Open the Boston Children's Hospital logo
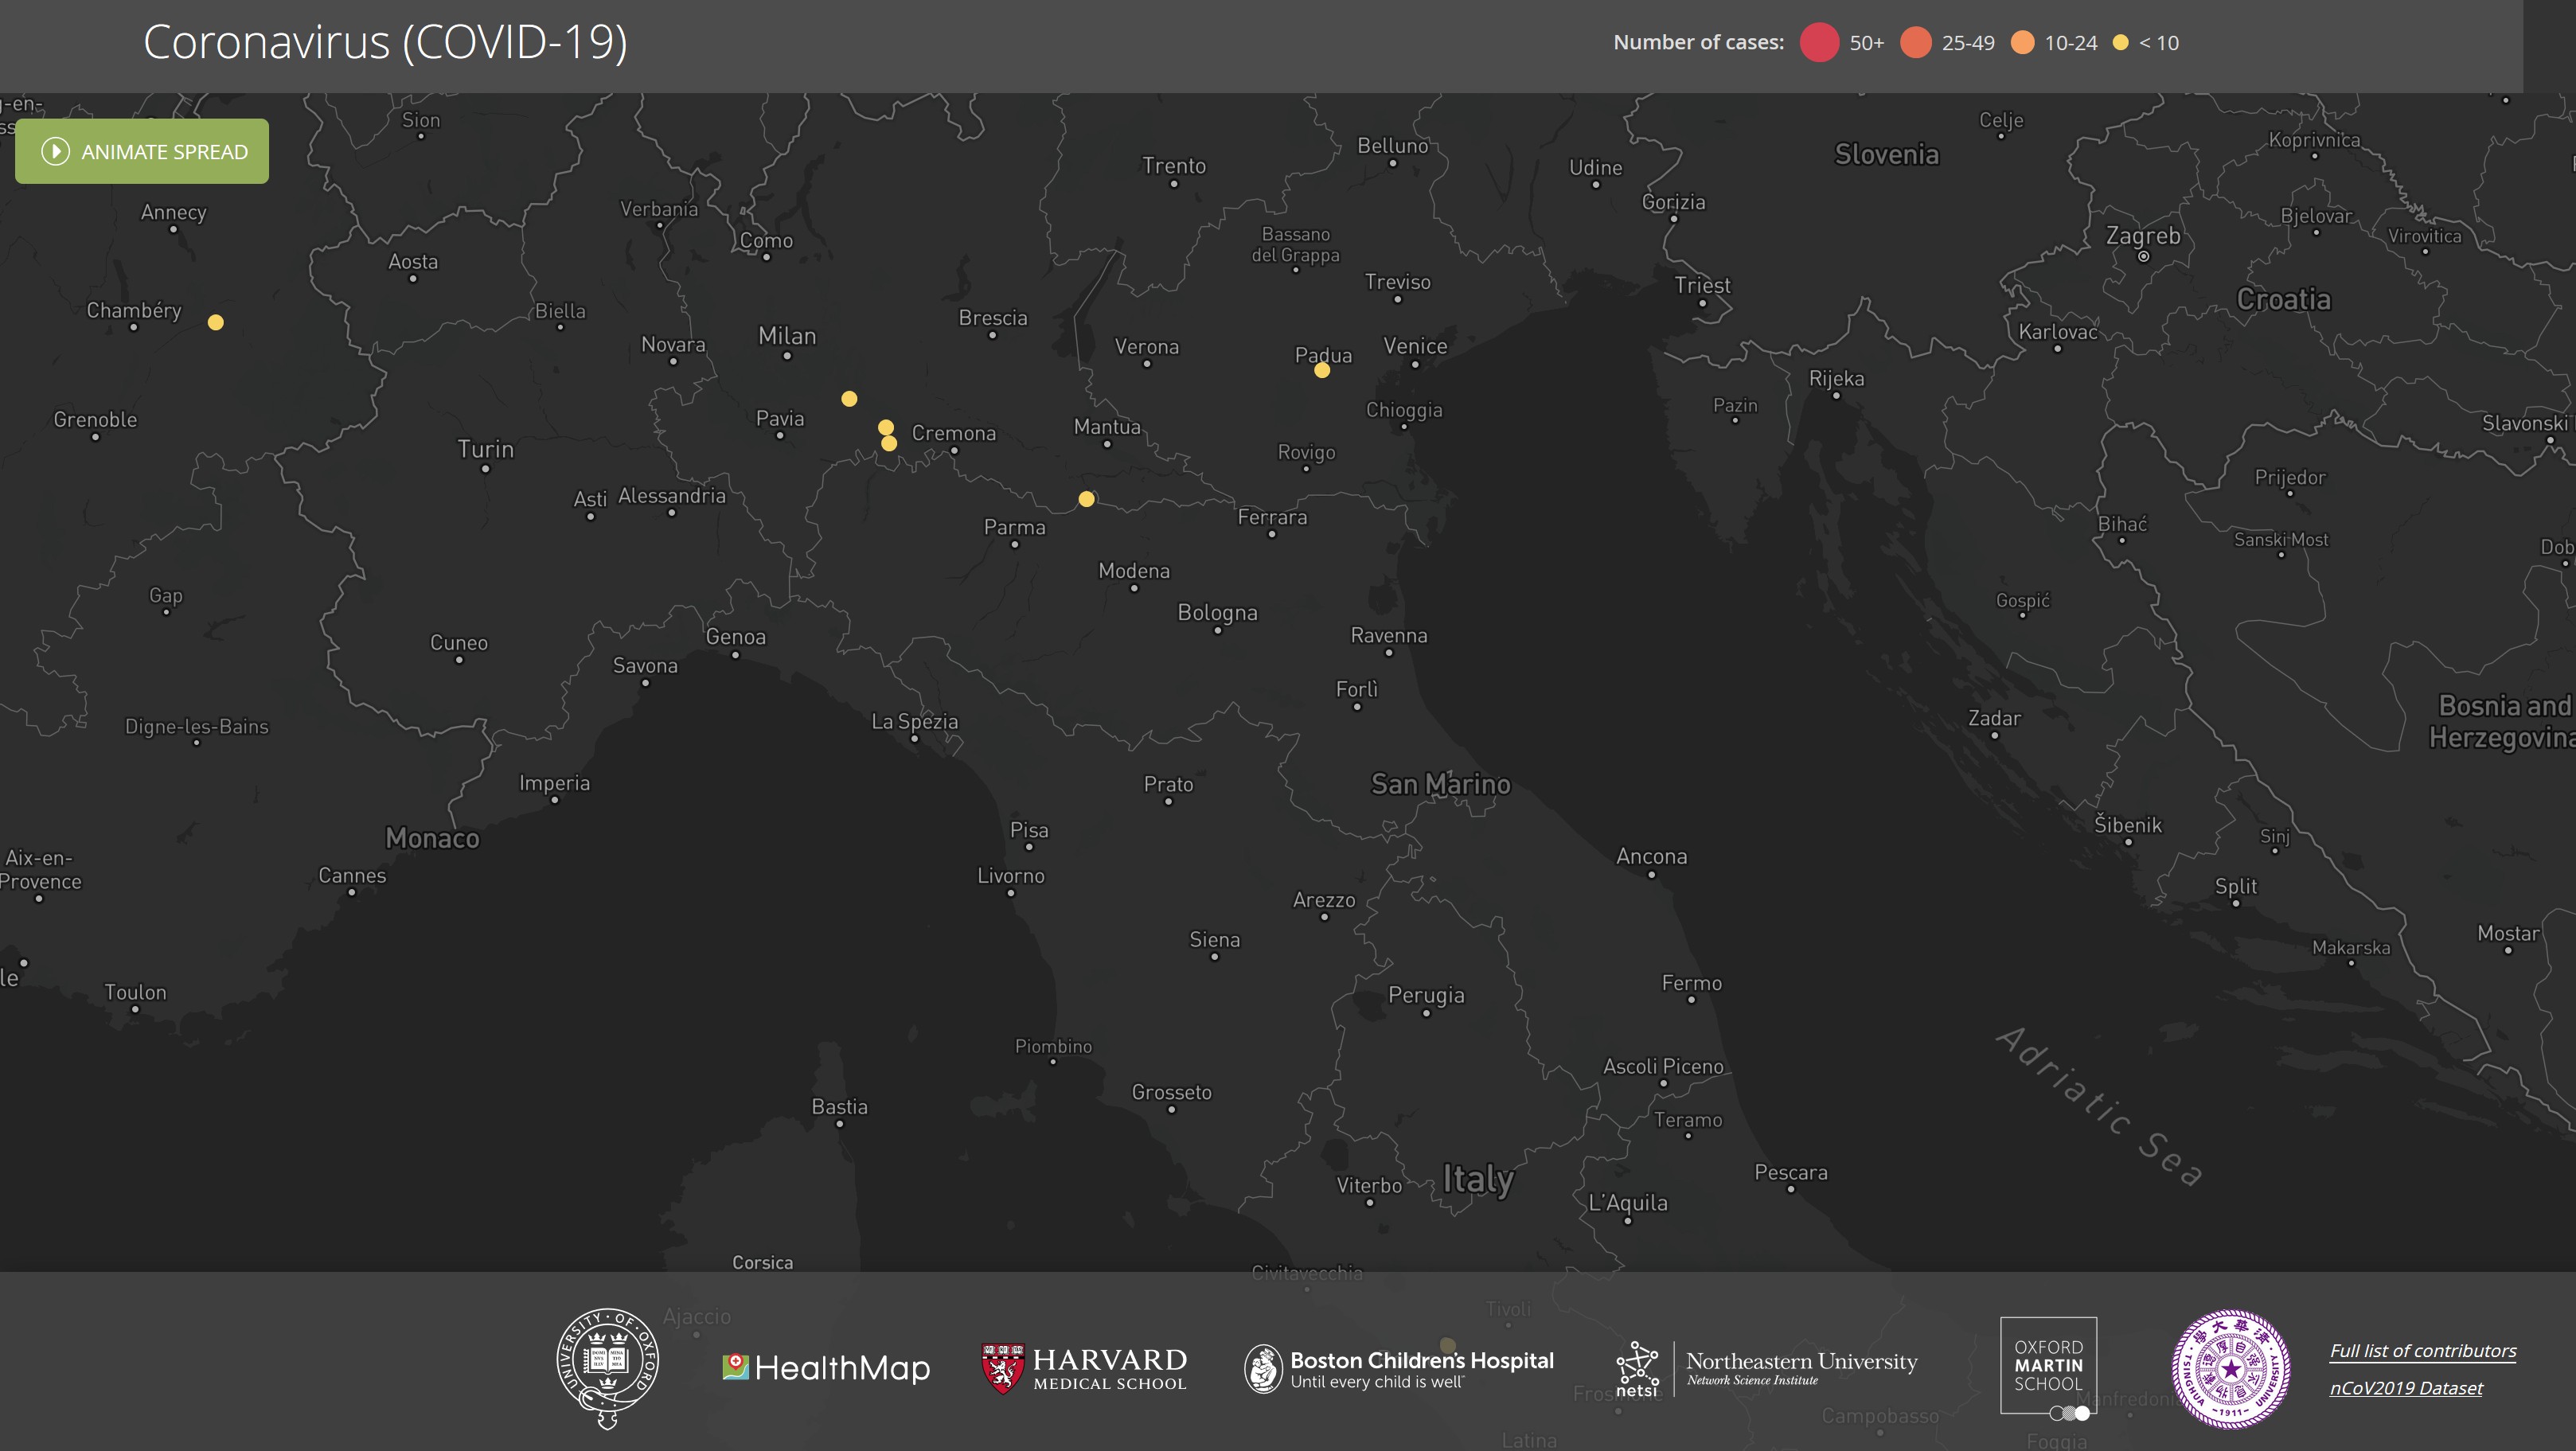The width and height of the screenshot is (2576, 1451). [1399, 1368]
